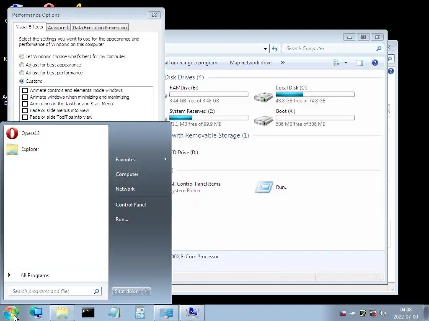Open Network from Start menu
Viewport: 429px width, 321px height.
point(125,189)
